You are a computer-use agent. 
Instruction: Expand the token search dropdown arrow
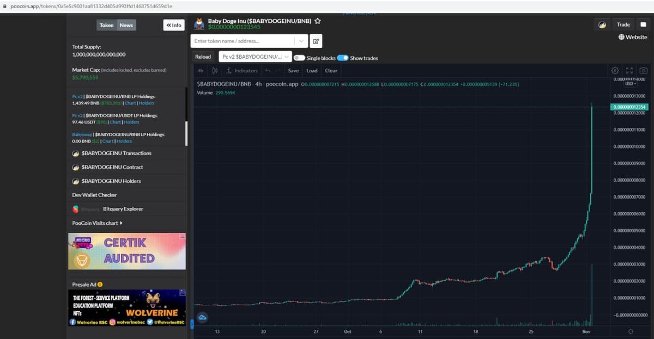click(x=302, y=41)
